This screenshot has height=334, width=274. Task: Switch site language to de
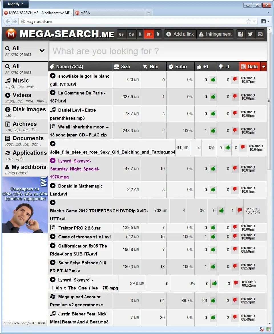click(131, 34)
